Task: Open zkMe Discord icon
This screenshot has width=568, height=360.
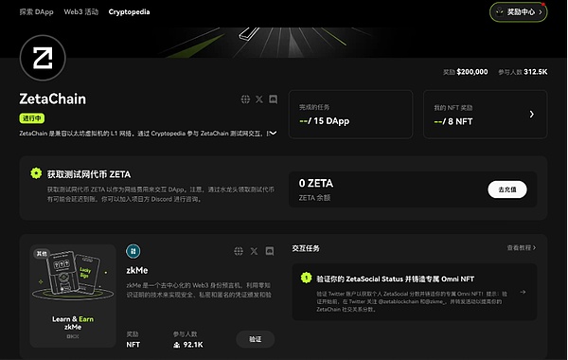Action: tap(270, 251)
